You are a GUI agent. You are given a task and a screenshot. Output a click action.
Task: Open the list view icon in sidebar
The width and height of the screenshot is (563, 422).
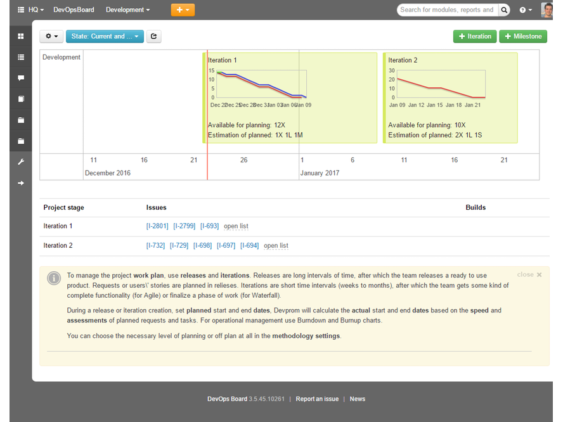tap(21, 57)
